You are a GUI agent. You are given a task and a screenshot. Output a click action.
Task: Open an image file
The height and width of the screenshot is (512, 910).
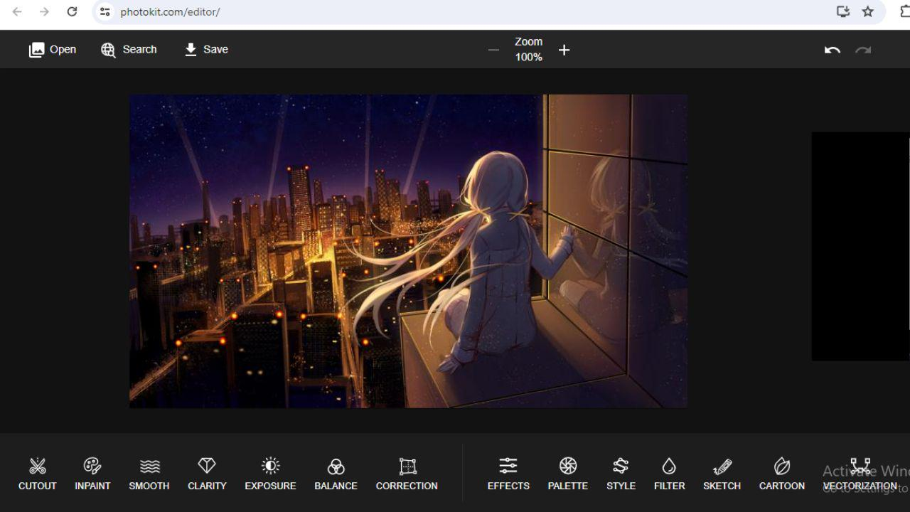(53, 49)
